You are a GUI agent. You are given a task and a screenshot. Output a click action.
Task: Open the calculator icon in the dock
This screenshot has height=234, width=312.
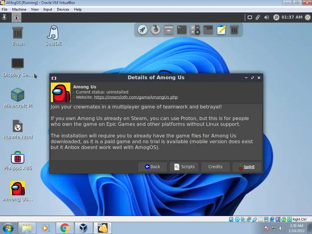pos(195,30)
